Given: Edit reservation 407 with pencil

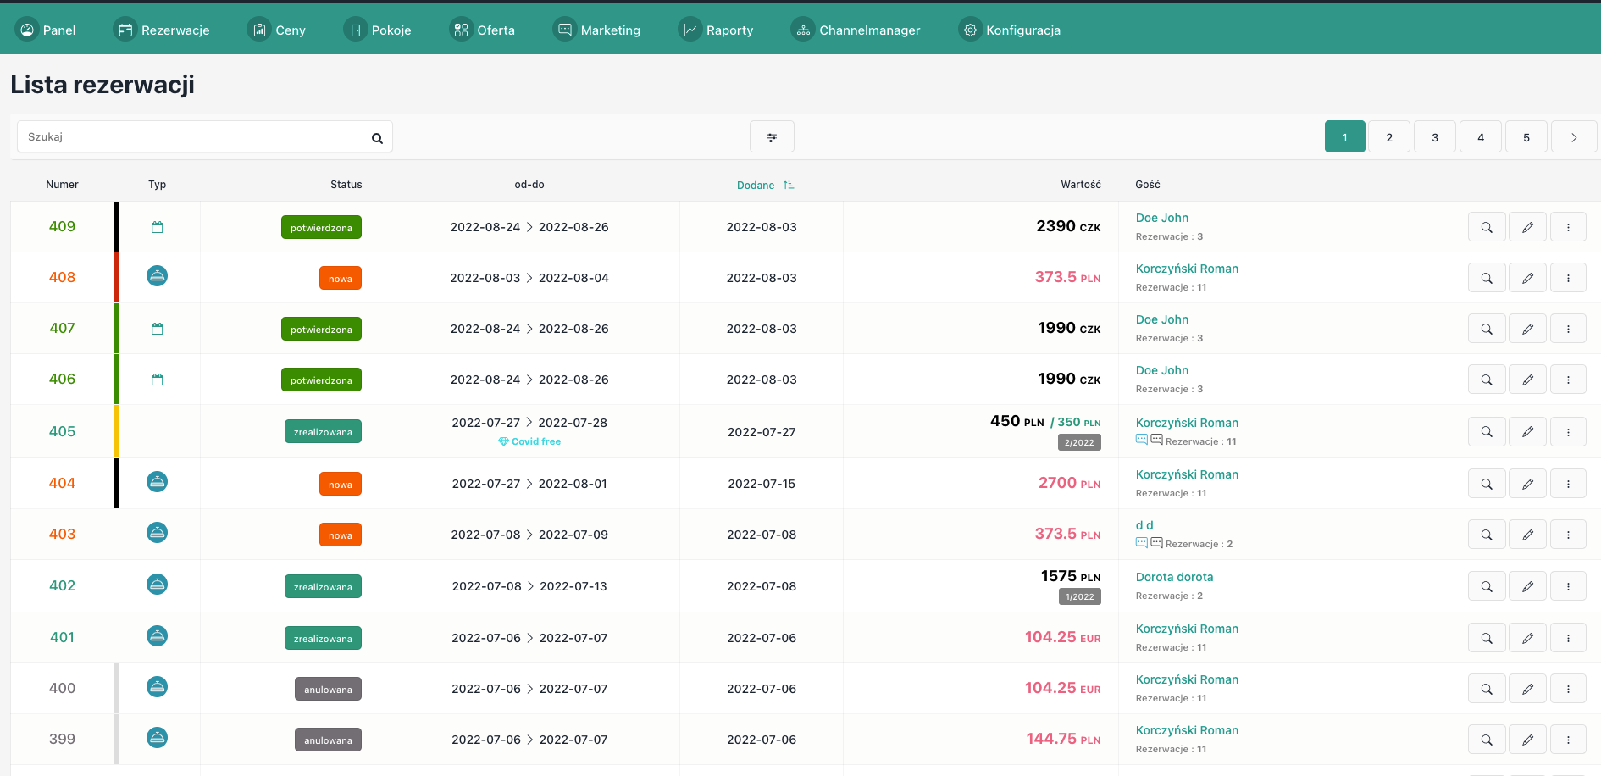Looking at the screenshot, I should pos(1527,329).
